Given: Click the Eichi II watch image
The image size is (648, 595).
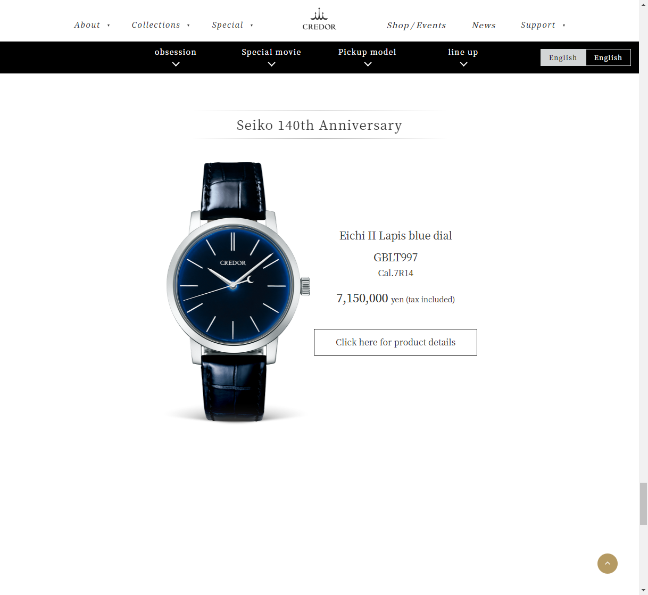Looking at the screenshot, I should [237, 292].
